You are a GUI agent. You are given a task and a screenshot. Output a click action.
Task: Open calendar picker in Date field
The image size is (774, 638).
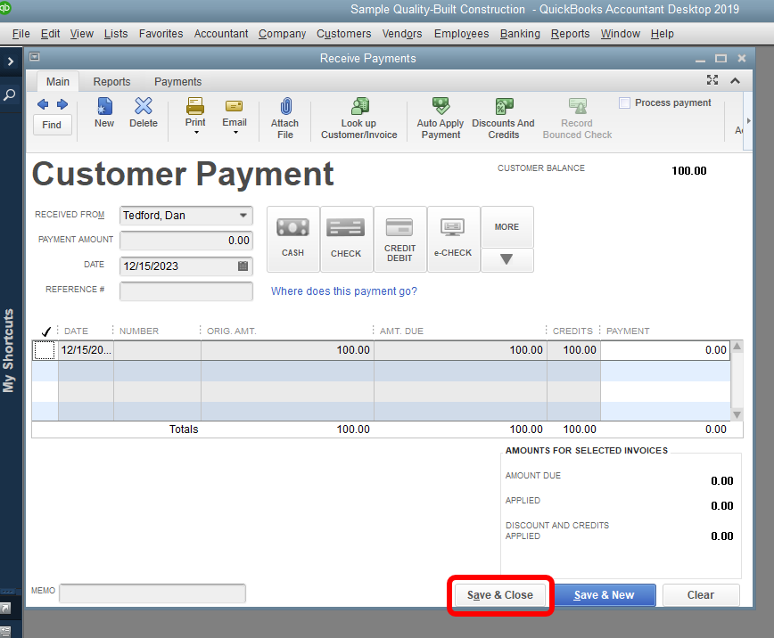(x=243, y=266)
